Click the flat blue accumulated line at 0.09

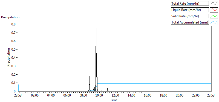coord(154,83)
